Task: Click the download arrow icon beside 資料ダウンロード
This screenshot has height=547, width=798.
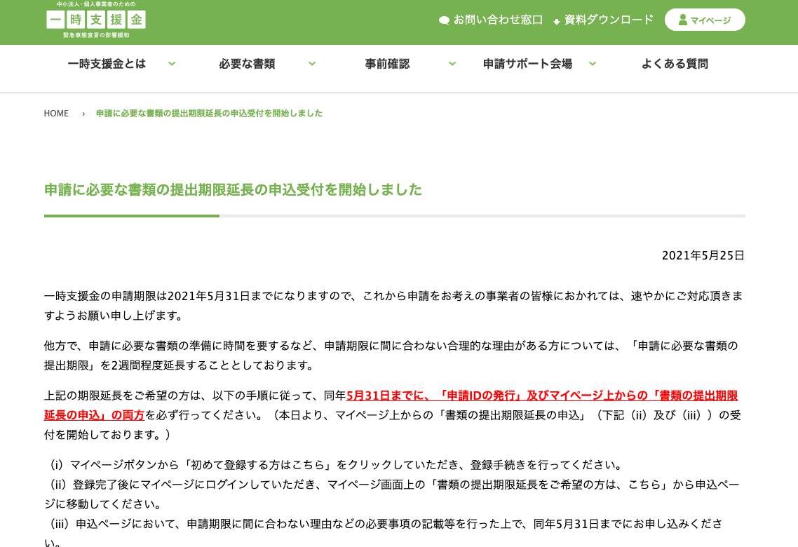Action: click(x=557, y=21)
